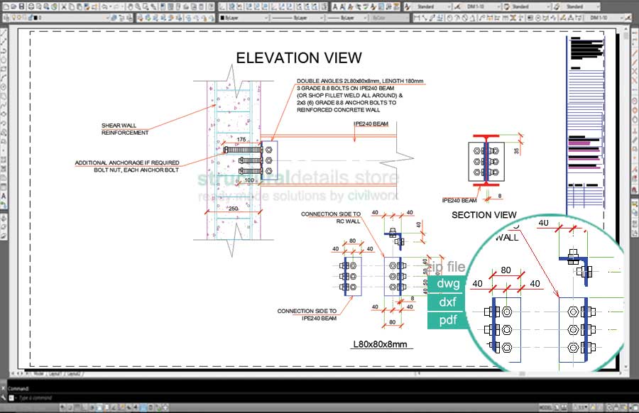The height and width of the screenshot is (413, 639).
Task: Click the dwg file format label
Action: click(448, 285)
